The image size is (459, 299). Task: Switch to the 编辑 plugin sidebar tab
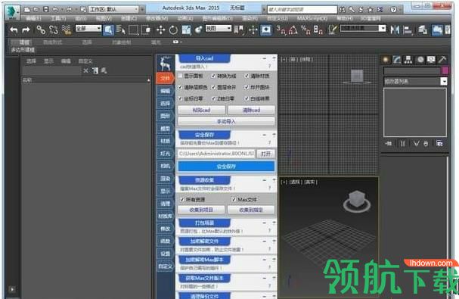click(165, 91)
